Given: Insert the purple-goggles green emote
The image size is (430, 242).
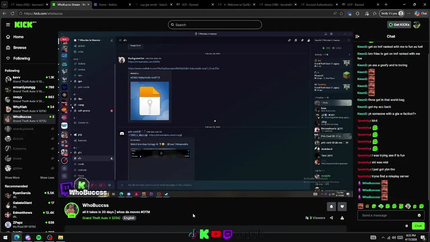Looking at the screenshot, I should [x=408, y=206].
